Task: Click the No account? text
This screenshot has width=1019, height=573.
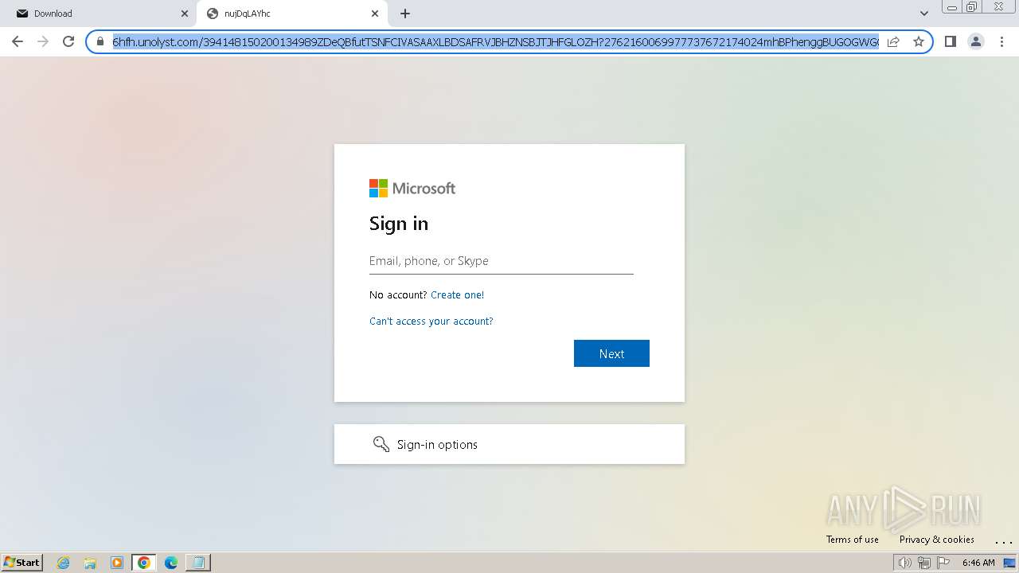Action: click(x=398, y=295)
